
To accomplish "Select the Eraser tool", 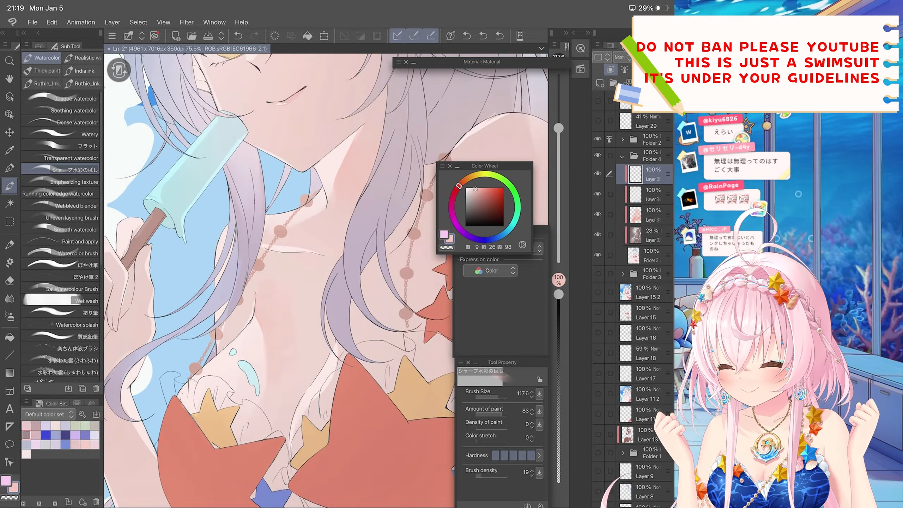I will (x=10, y=281).
